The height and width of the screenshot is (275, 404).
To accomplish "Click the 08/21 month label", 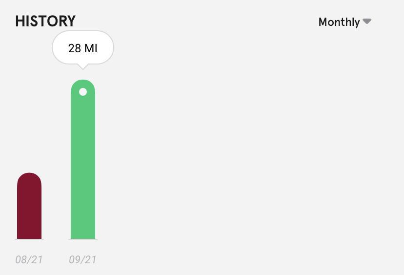I will click(29, 259).
